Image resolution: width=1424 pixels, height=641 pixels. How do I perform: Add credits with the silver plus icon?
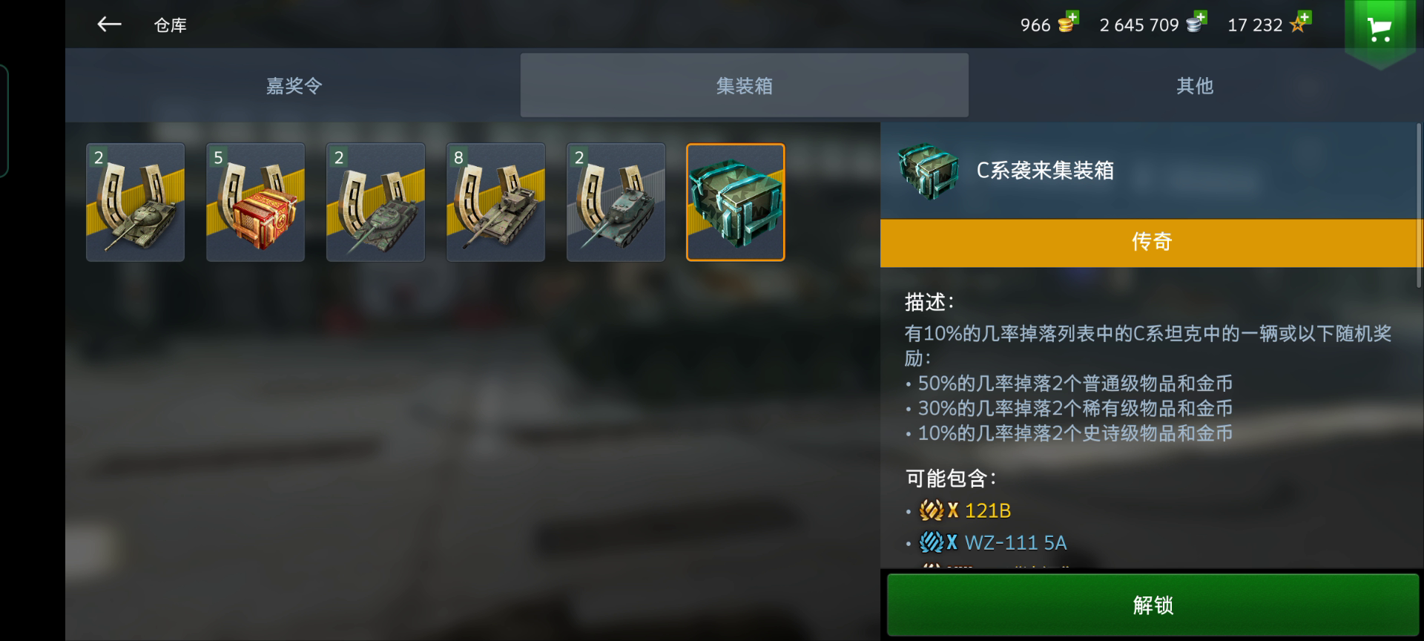[x=1196, y=23]
